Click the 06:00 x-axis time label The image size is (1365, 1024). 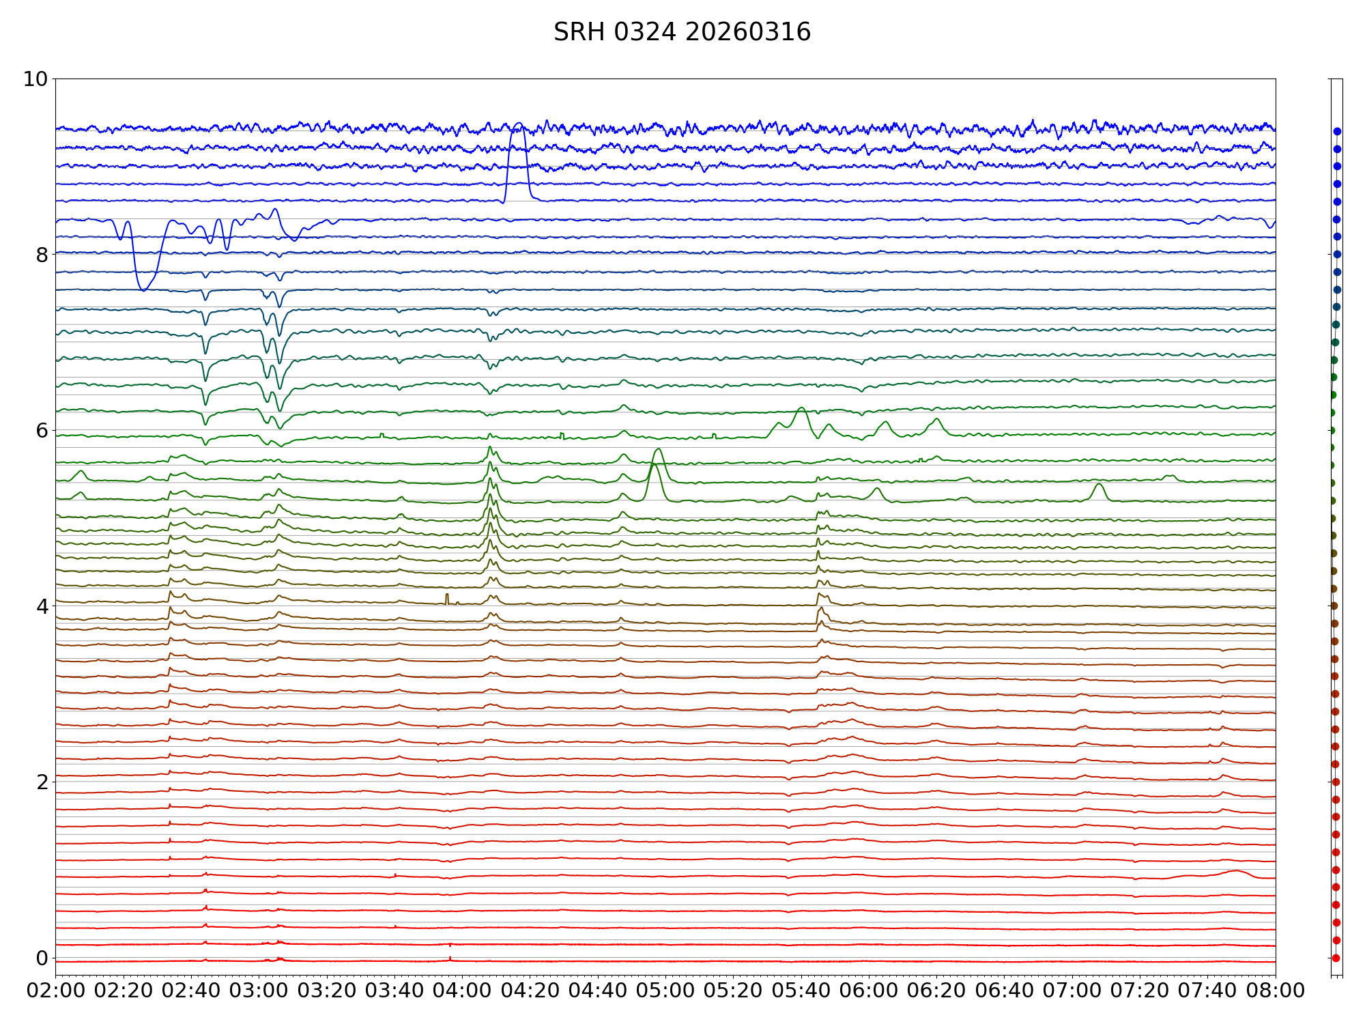pos(869,991)
